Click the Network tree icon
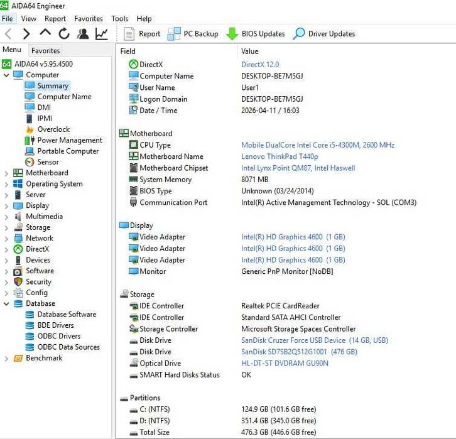Viewport: 456px width, 439px height. click(18, 239)
